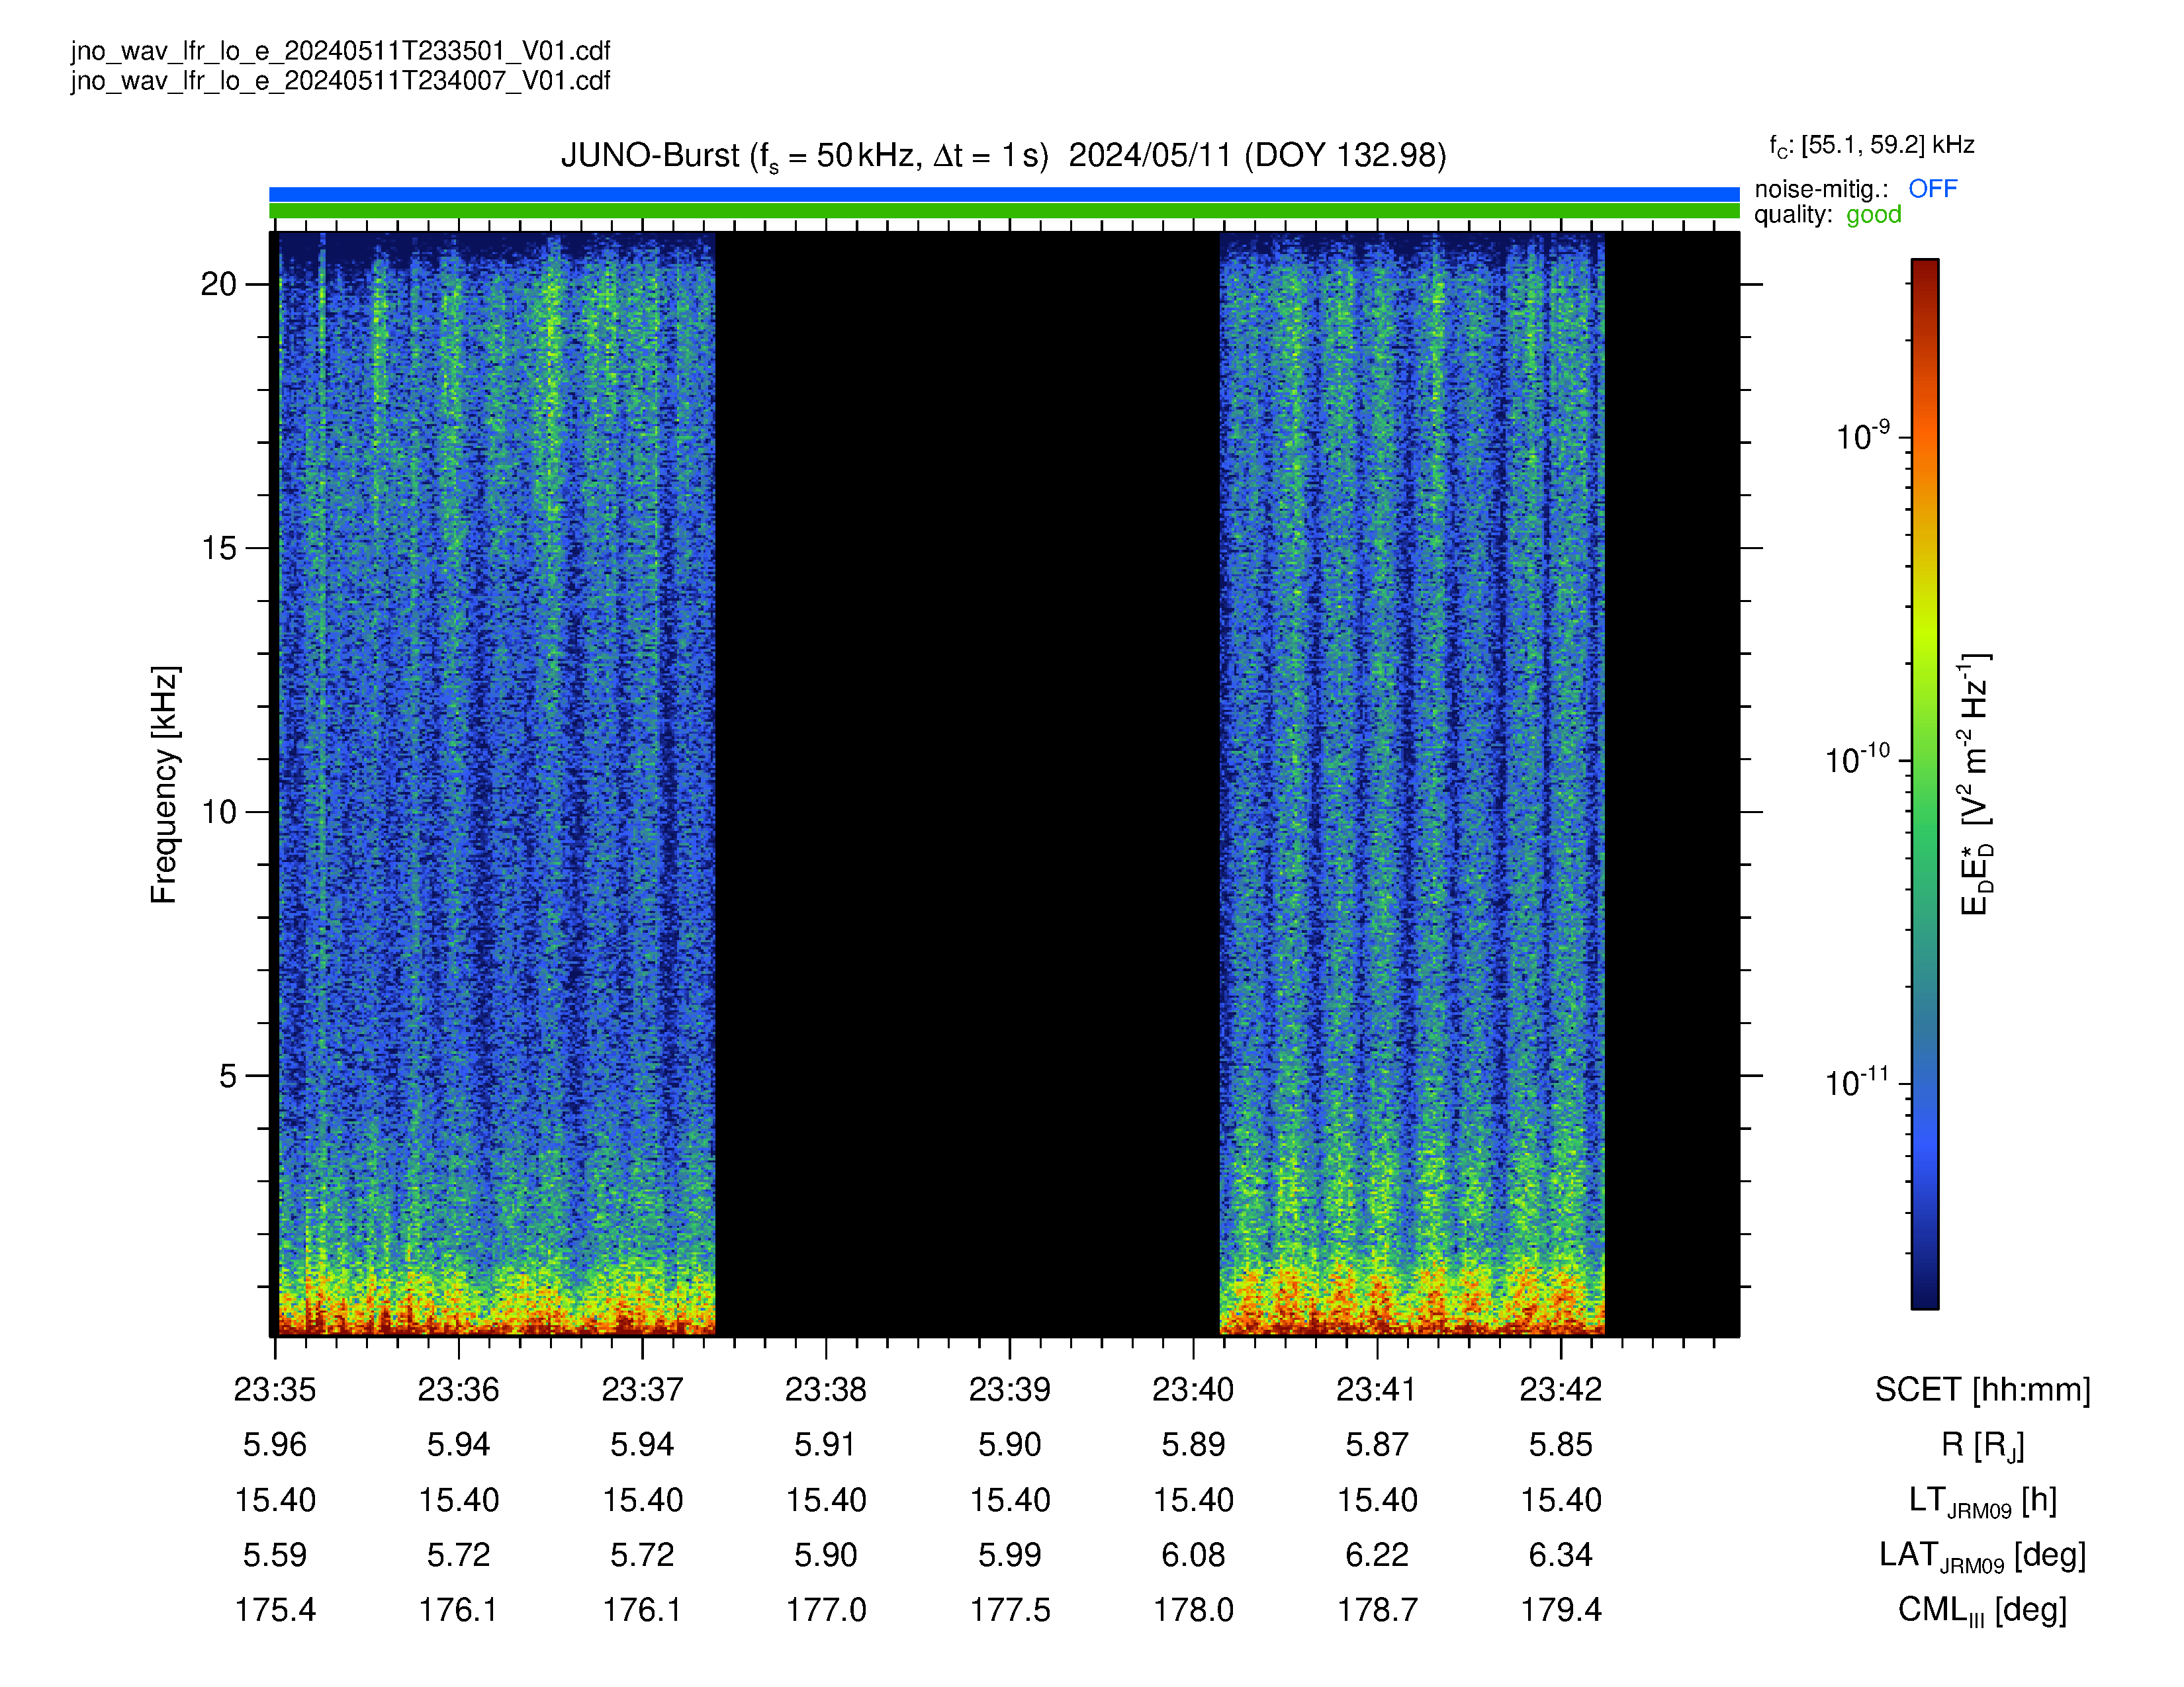
Task: Click the second CDF filename T234007
Action: click(x=340, y=81)
